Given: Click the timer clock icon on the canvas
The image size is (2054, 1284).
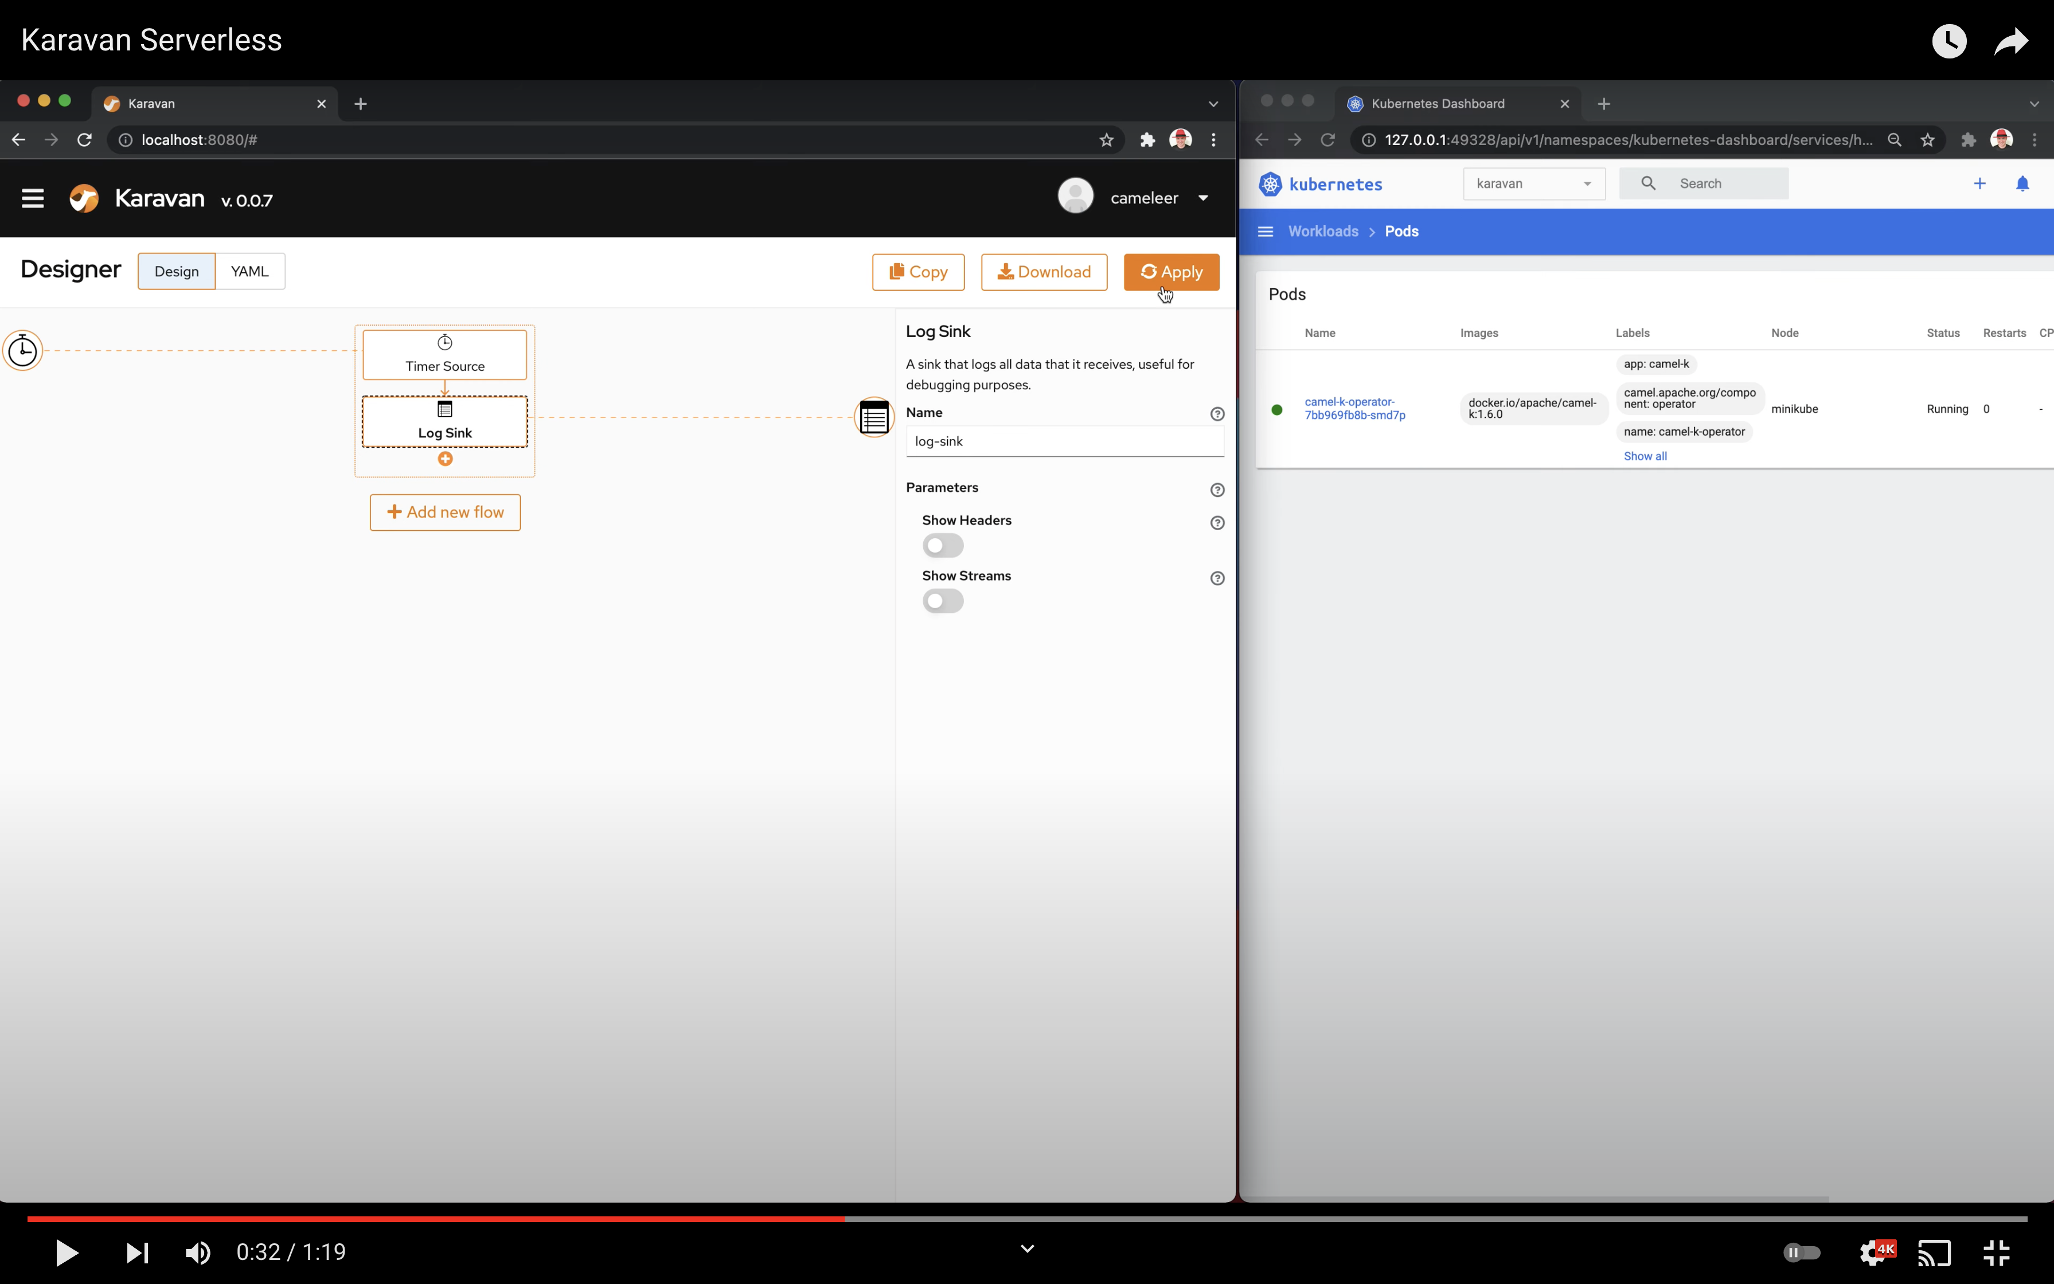Looking at the screenshot, I should click(x=23, y=349).
